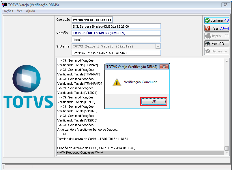Close the main TOTVS Varejo window

pos(226,5)
